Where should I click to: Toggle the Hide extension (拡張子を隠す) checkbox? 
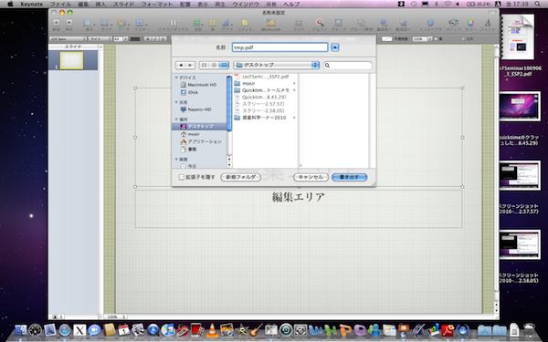[x=182, y=177]
